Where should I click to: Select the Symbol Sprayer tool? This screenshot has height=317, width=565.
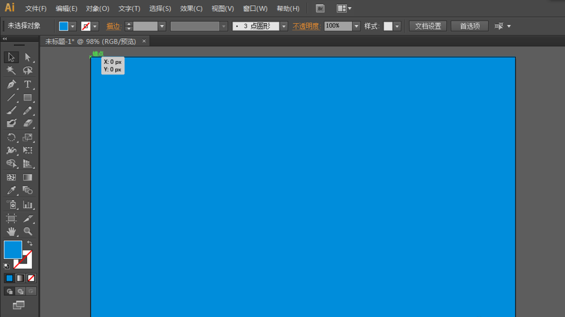[11, 205]
